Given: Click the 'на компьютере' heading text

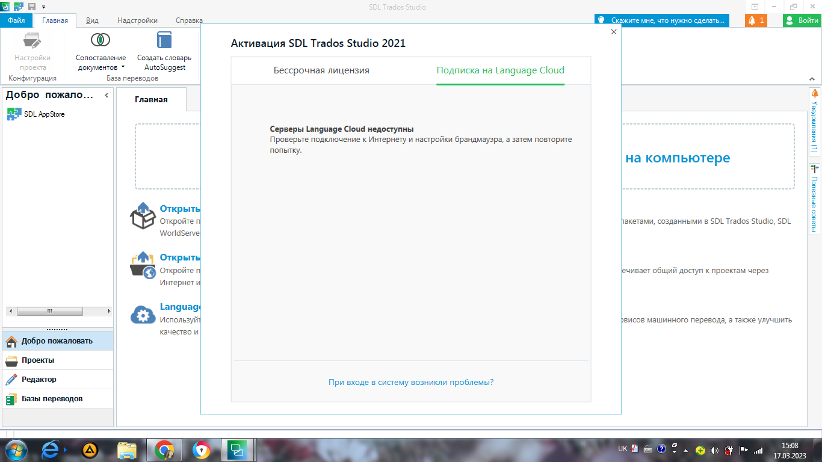Looking at the screenshot, I should pos(678,158).
